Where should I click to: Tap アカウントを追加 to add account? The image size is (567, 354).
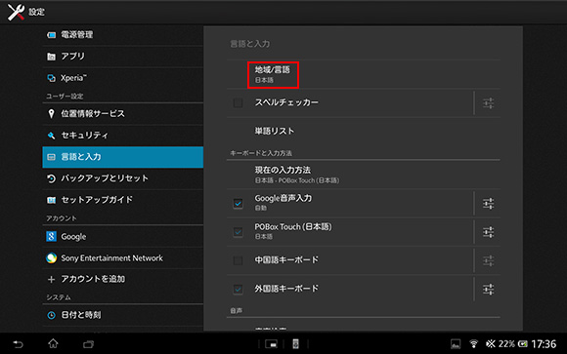tap(122, 279)
